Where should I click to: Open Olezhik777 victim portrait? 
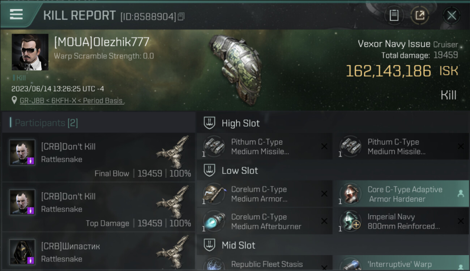[30, 52]
